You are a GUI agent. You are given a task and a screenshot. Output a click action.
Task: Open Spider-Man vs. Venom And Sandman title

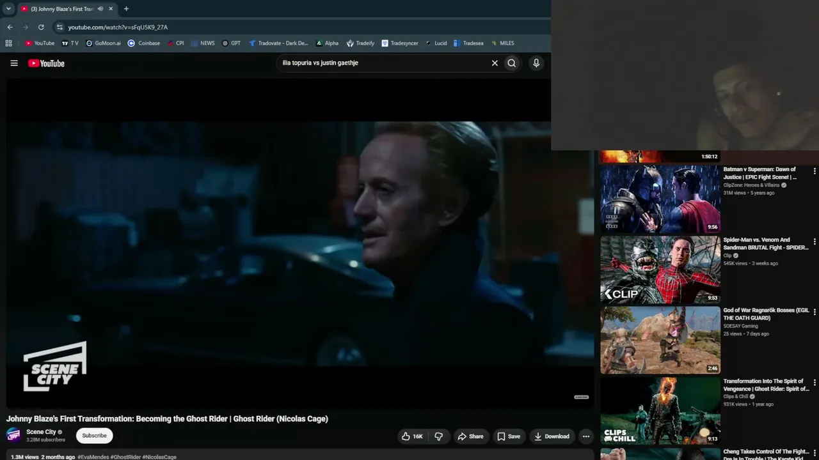pyautogui.click(x=766, y=243)
